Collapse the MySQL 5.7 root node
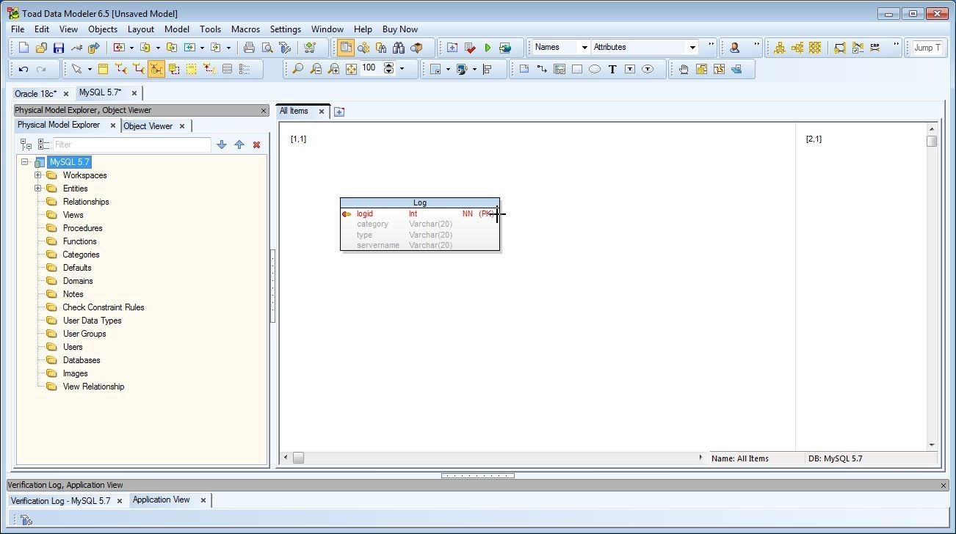Screen dimensions: 956x534 click(x=25, y=162)
